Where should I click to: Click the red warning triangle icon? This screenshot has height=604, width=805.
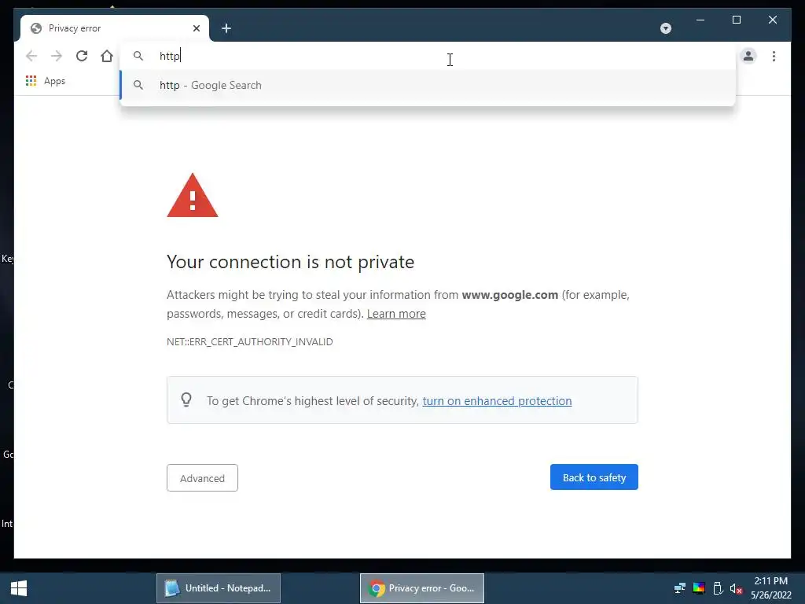tap(193, 196)
